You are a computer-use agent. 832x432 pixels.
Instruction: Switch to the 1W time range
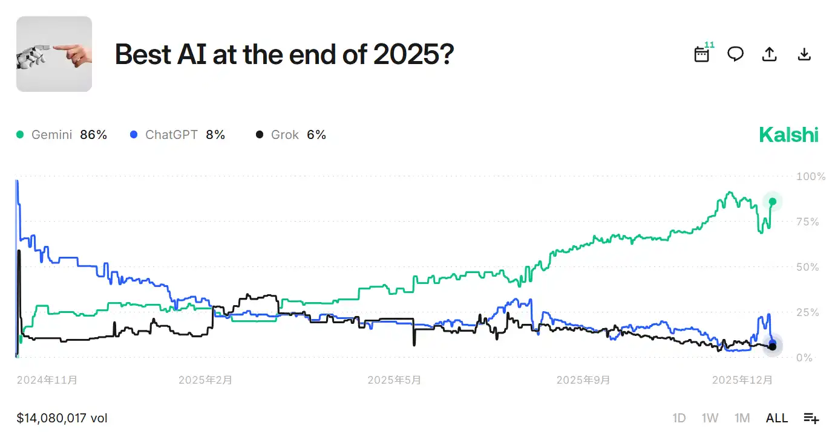click(710, 417)
